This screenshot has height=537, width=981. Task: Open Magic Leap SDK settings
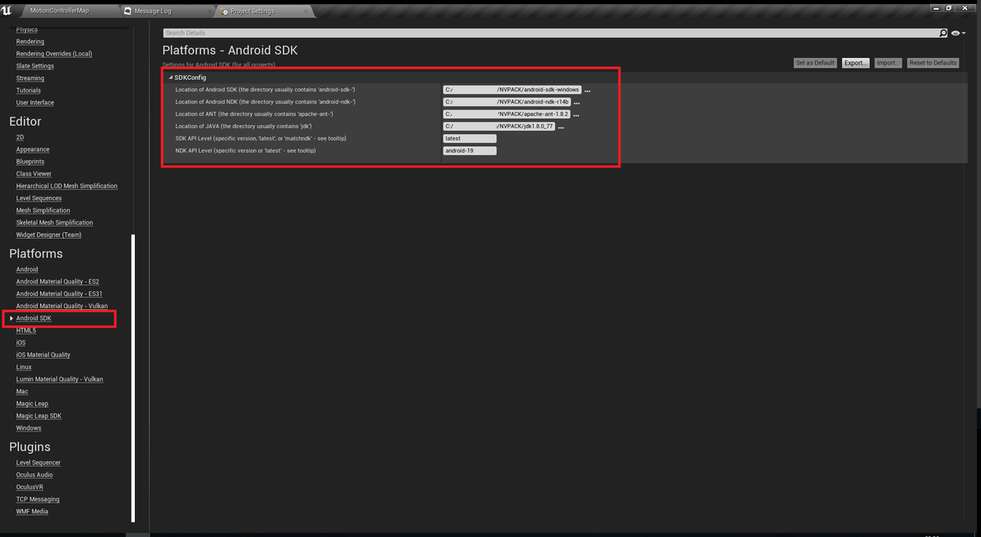coord(39,416)
